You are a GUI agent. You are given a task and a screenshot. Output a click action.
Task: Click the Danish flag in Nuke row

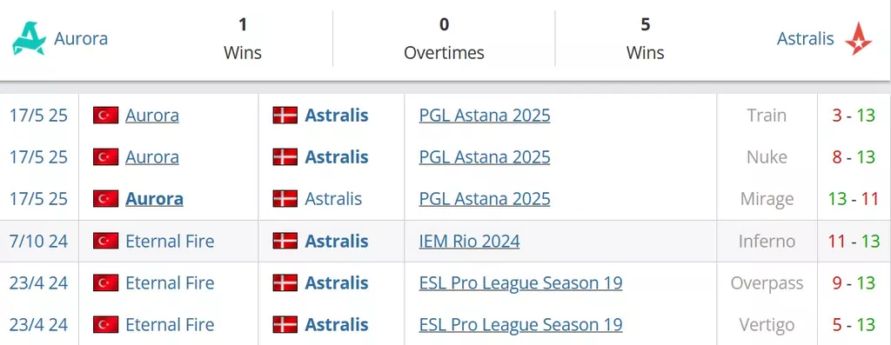tap(285, 157)
